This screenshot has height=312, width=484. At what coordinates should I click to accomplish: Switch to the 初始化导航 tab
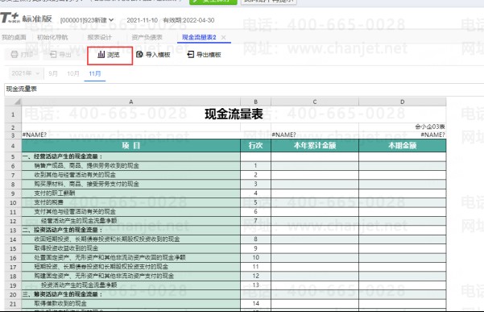click(x=52, y=37)
